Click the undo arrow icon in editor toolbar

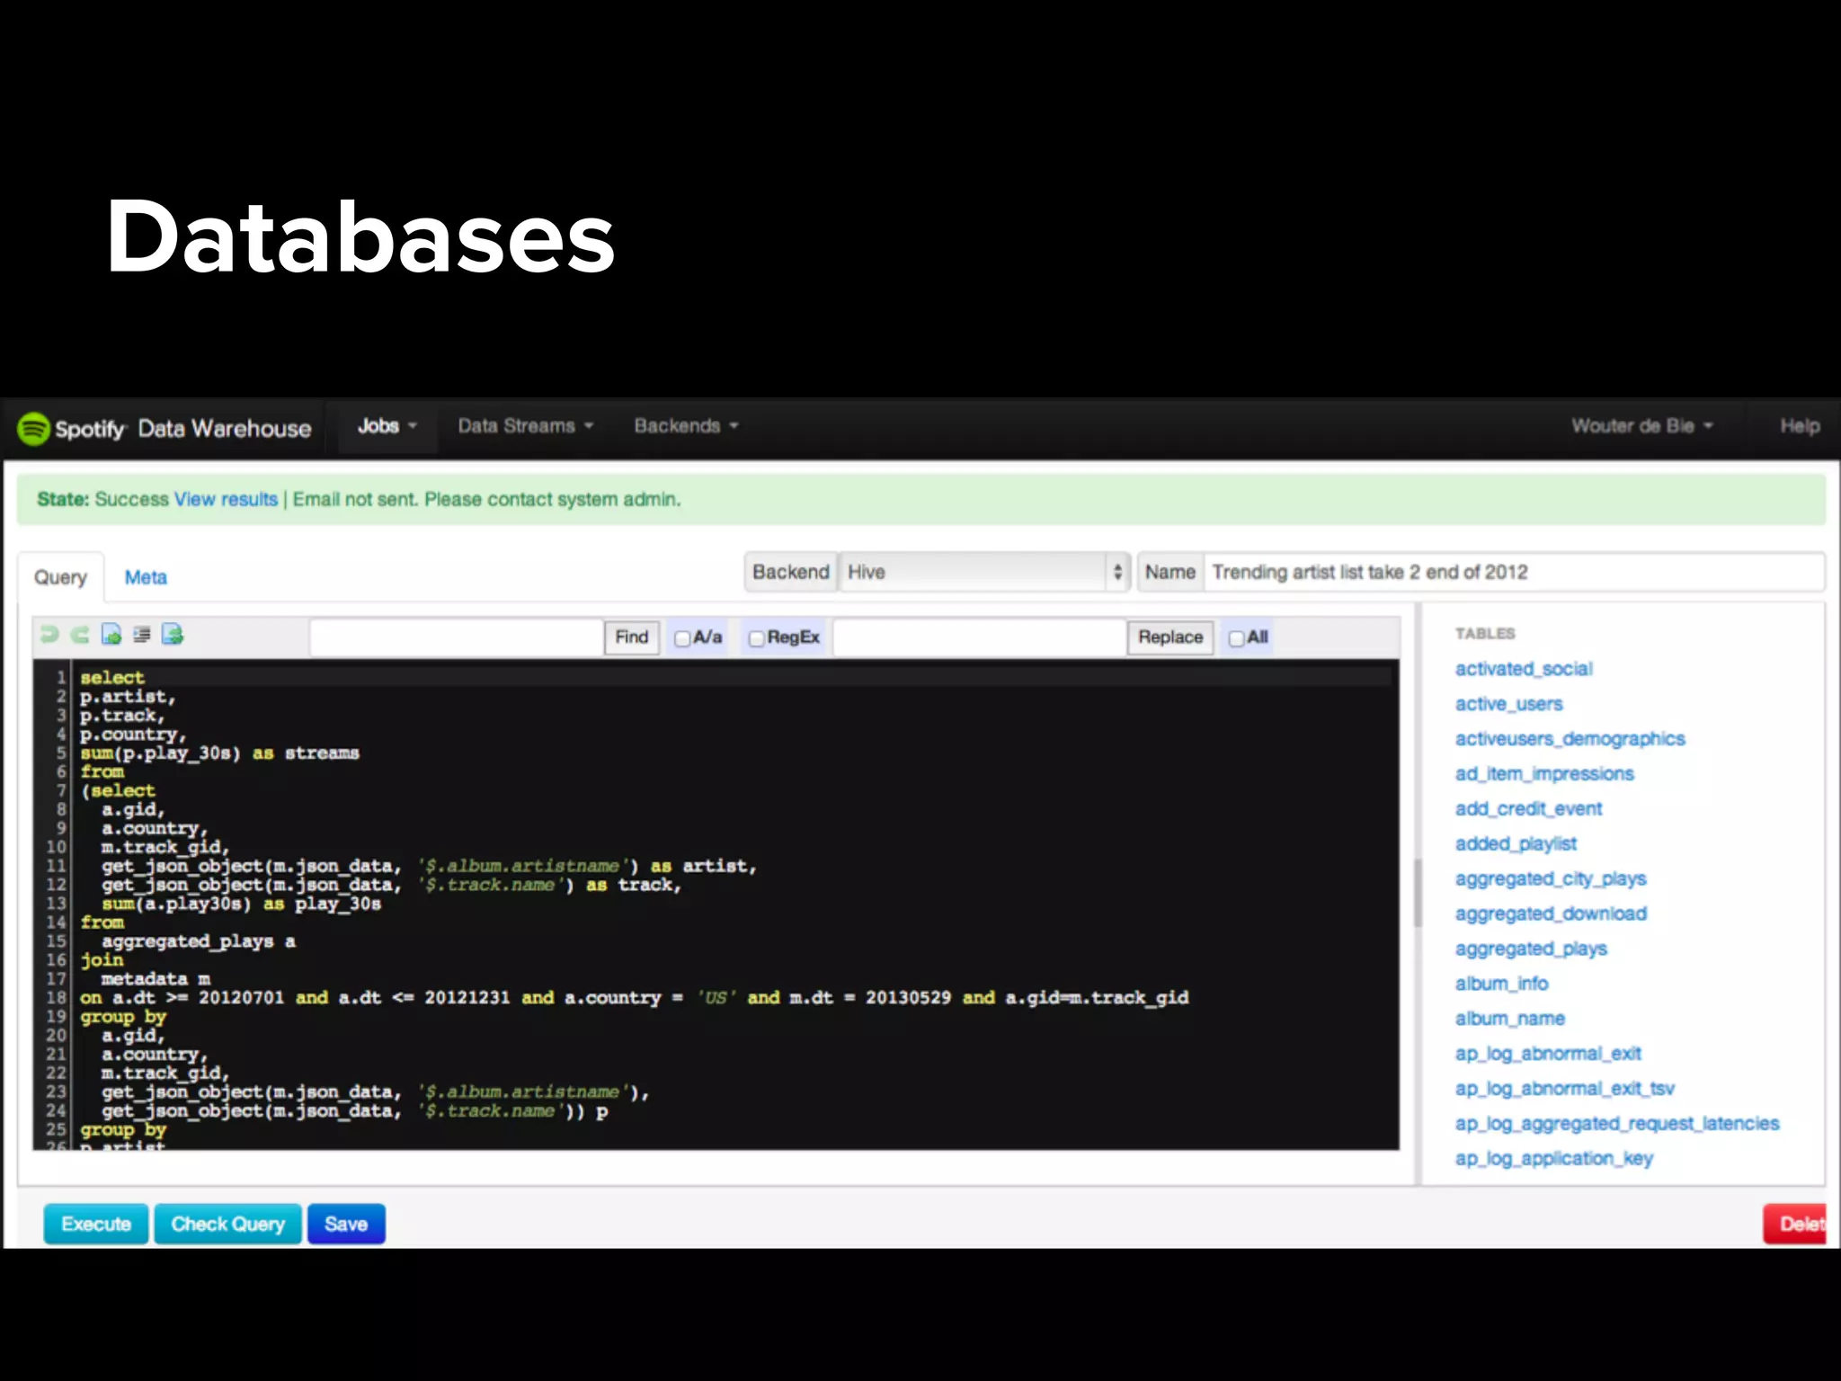point(49,635)
